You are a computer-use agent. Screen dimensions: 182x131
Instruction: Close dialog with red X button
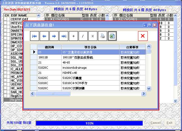[143, 36]
